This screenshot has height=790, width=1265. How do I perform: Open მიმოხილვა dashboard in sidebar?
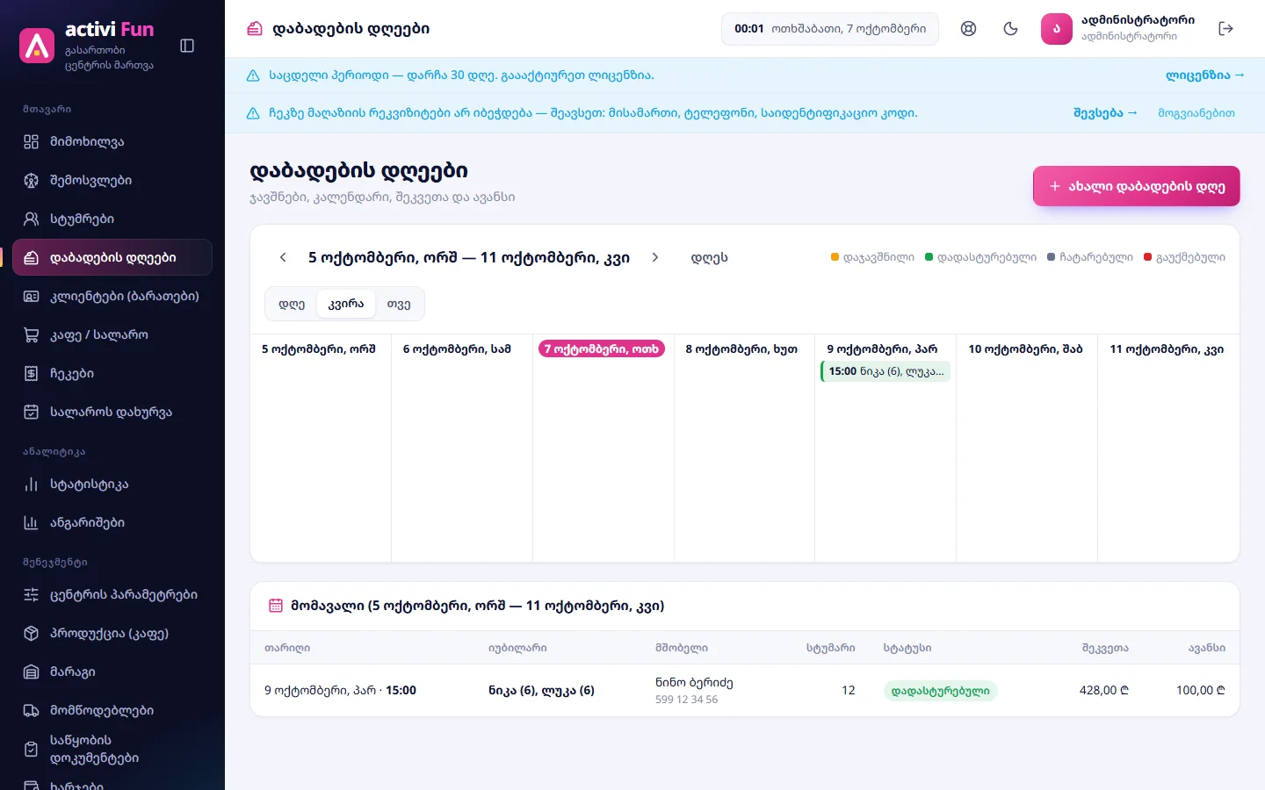(x=112, y=141)
